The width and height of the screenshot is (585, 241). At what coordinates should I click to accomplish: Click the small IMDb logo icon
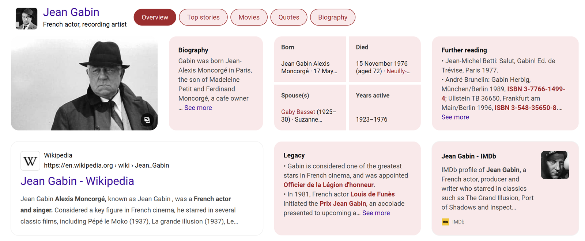[x=445, y=222]
